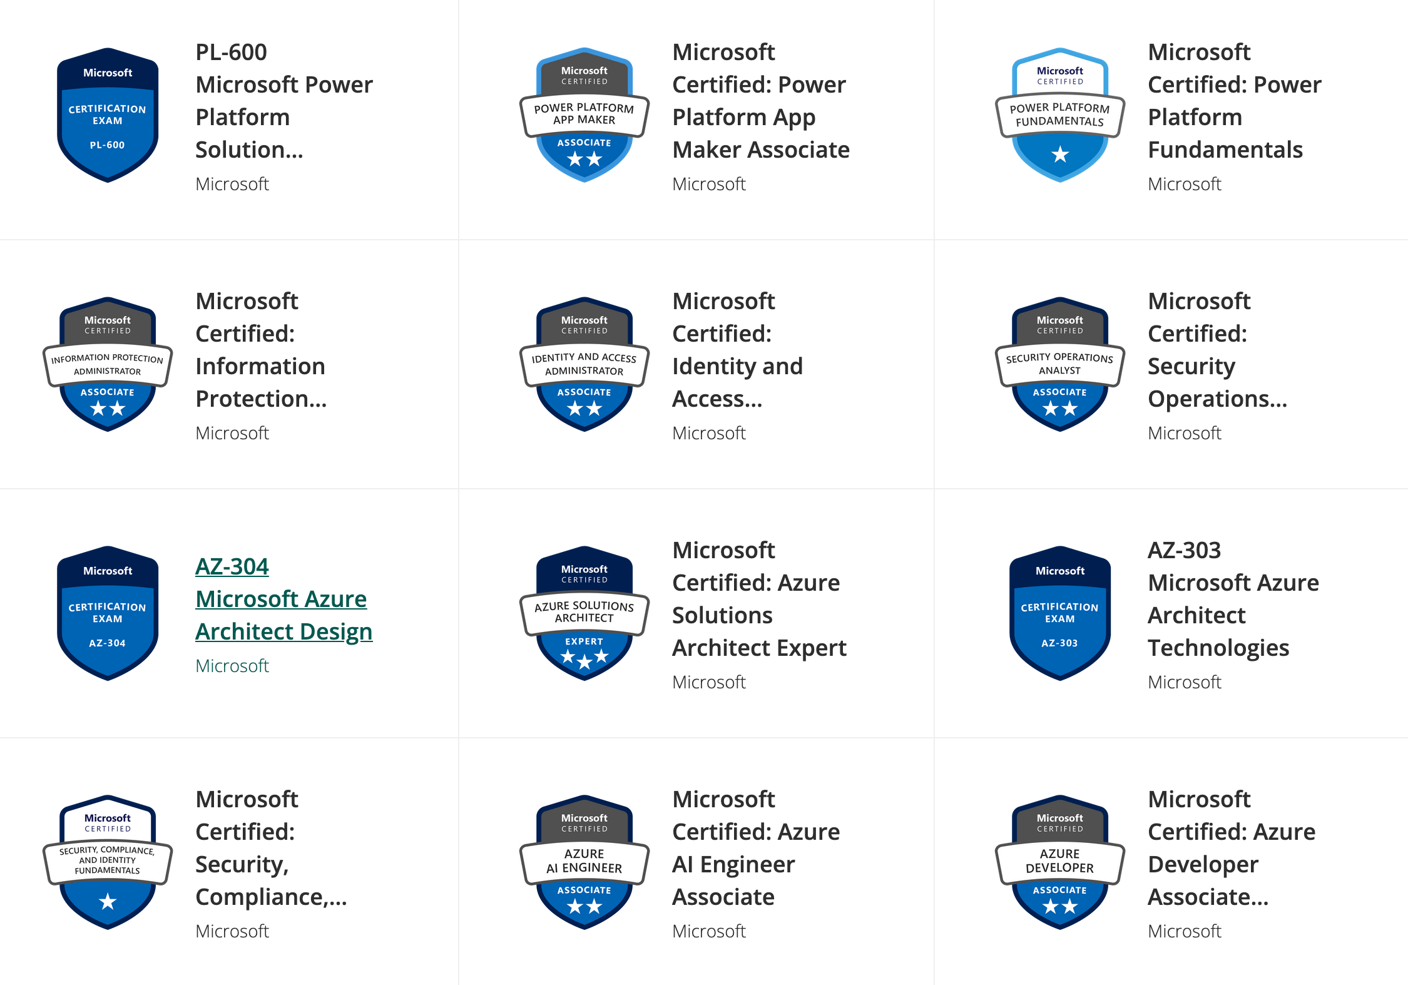Select the Security, Compliance, Identity Fundamentals badge
The image size is (1408, 985).
pyautogui.click(x=108, y=862)
